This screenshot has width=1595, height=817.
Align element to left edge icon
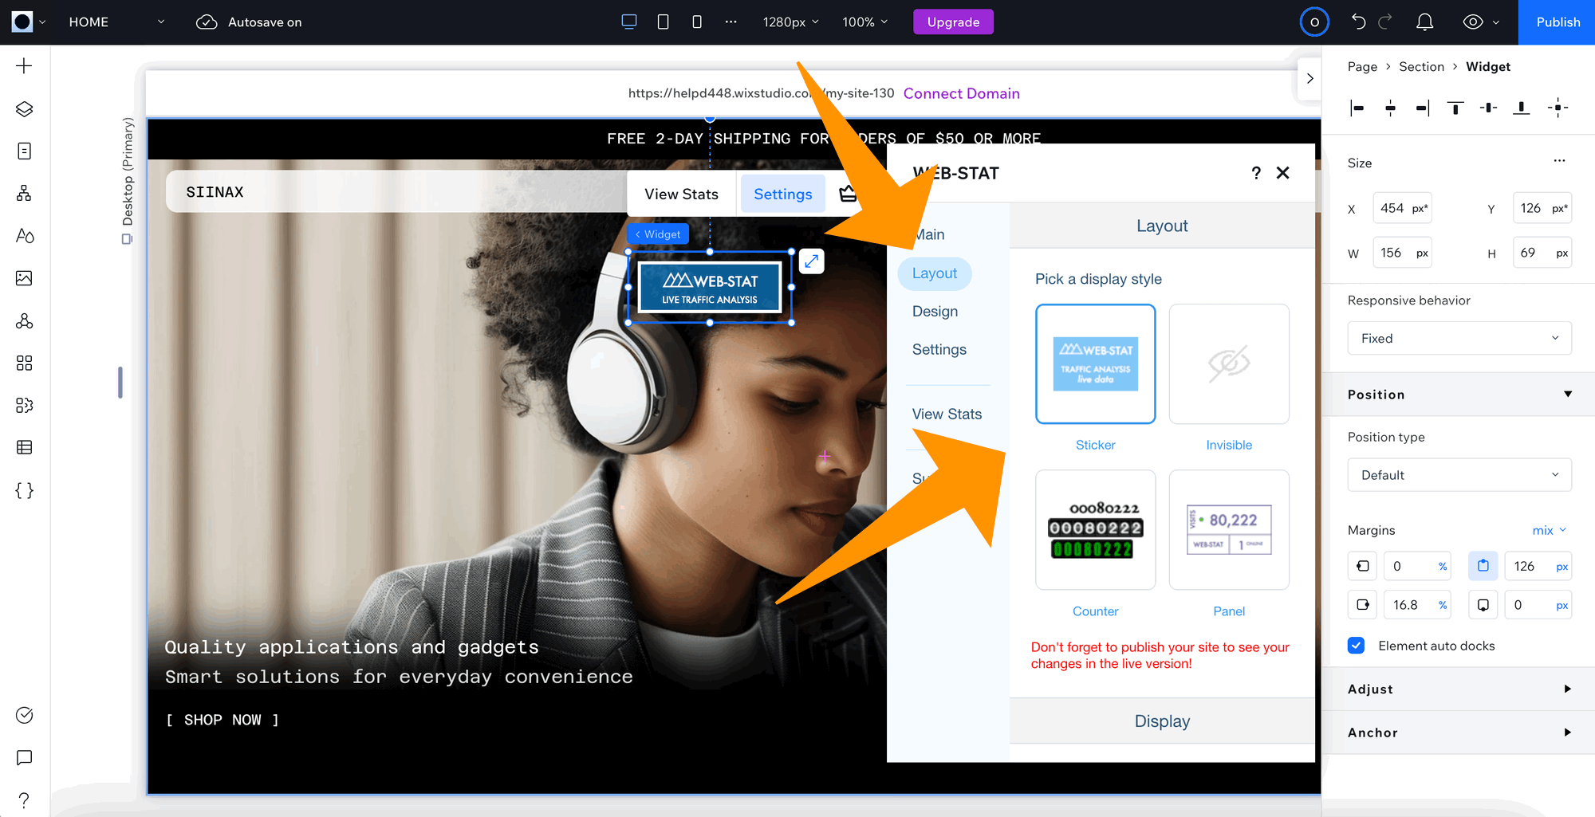pos(1357,108)
